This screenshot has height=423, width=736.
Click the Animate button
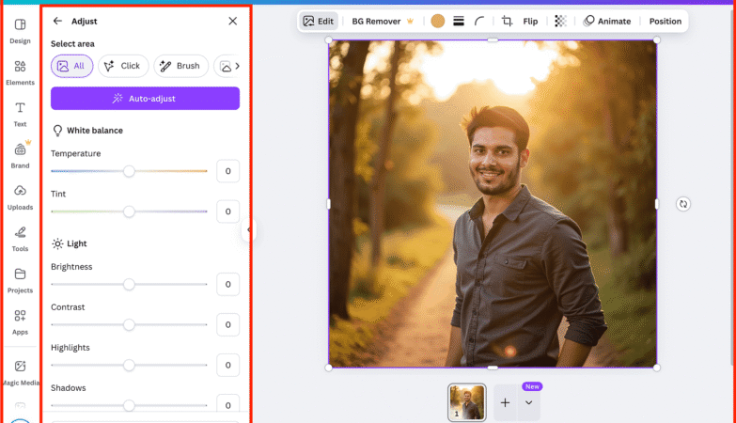point(607,21)
